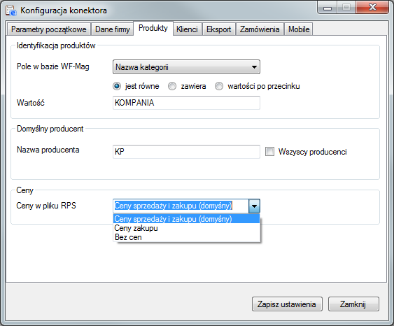Select 'Bez cen' from the list
The image size is (394, 326).
186,237
